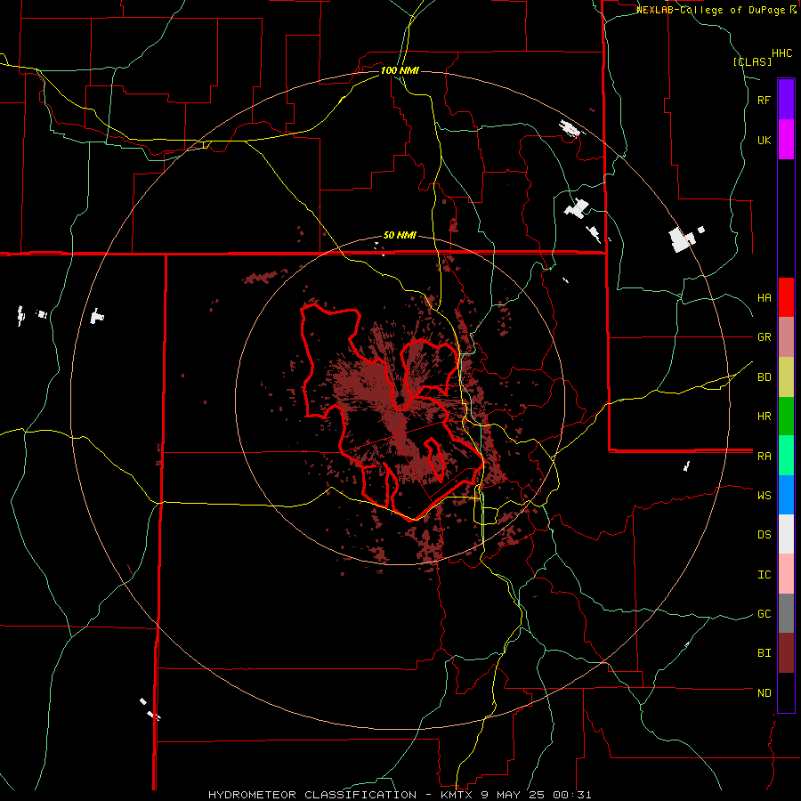Click the 'GC' legend label
Screen dimensions: 801x801
(x=764, y=614)
